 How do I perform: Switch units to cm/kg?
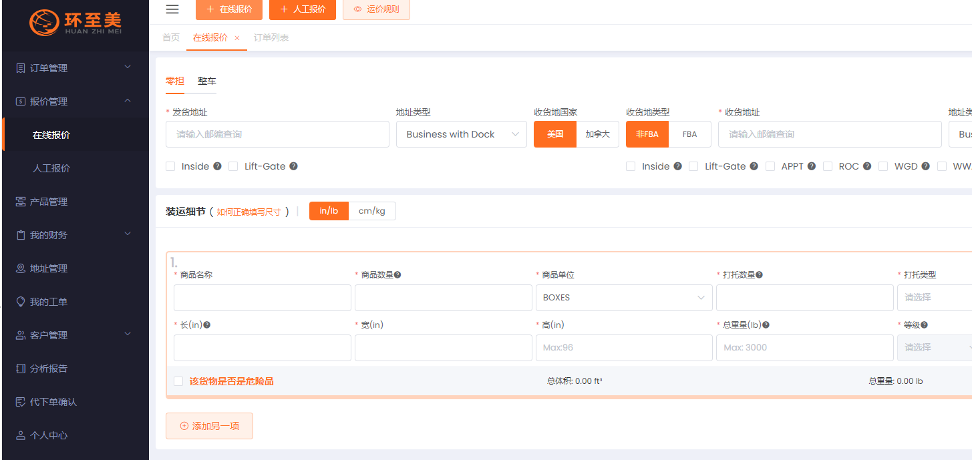pyautogui.click(x=371, y=211)
